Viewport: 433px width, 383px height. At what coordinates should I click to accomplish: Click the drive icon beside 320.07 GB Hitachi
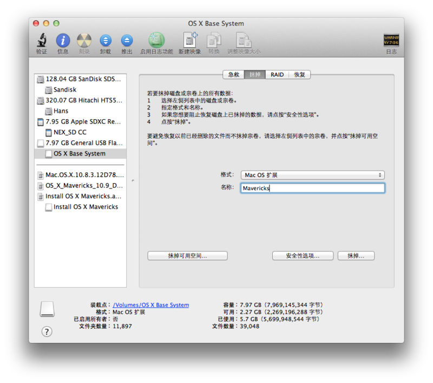point(40,101)
